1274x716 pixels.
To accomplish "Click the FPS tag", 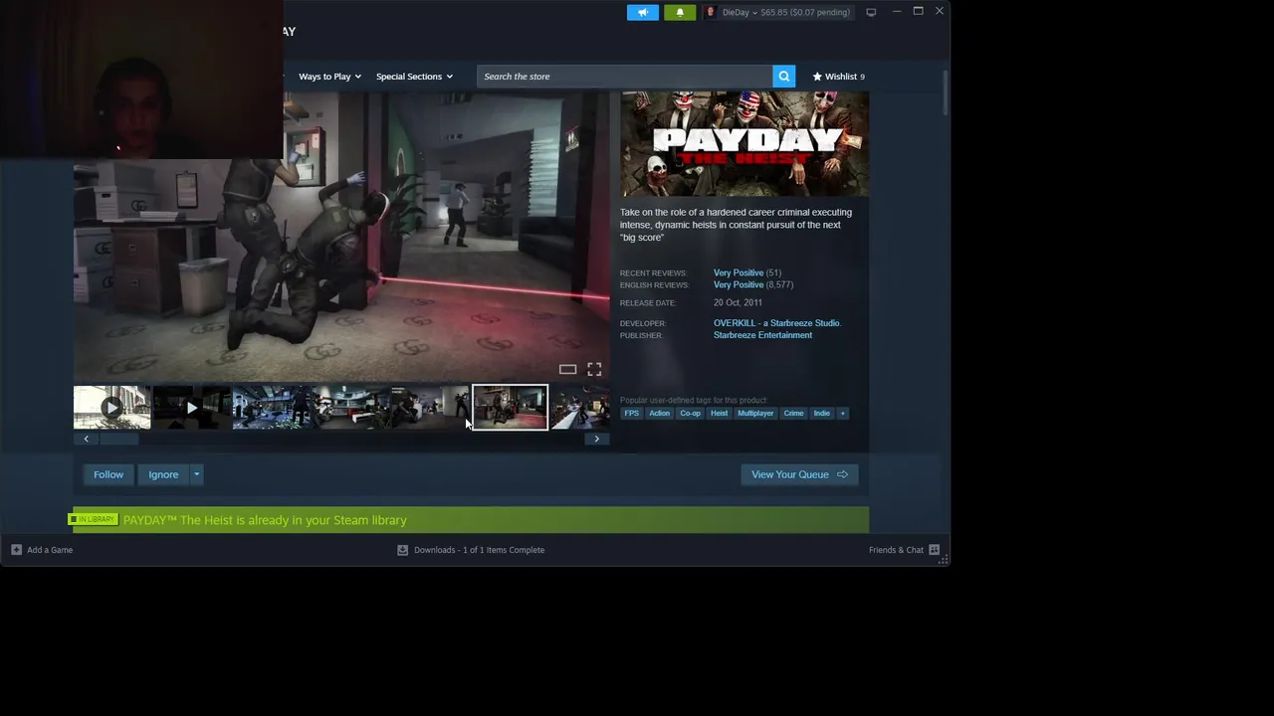I will [632, 414].
